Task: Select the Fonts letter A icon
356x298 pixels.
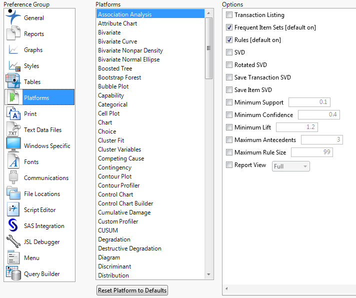Action: click(x=13, y=161)
